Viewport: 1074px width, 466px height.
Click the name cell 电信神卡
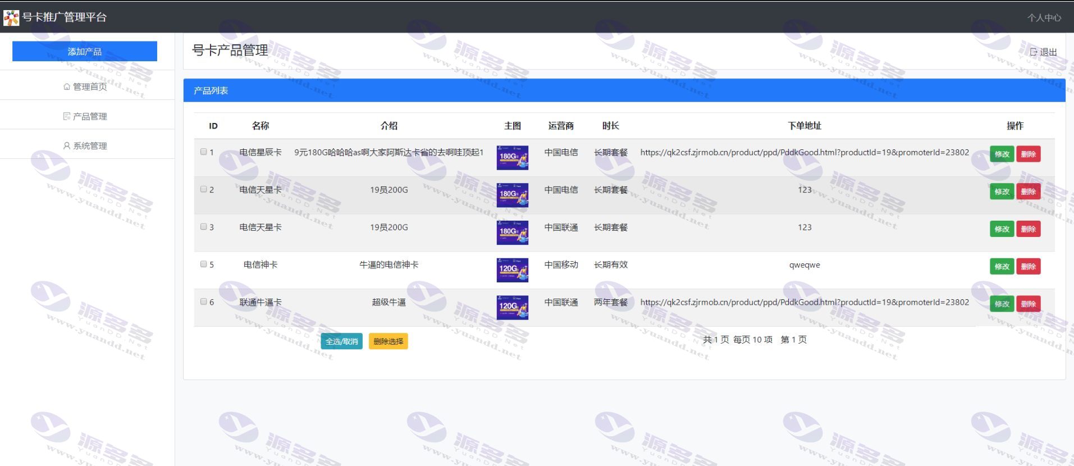coord(260,264)
